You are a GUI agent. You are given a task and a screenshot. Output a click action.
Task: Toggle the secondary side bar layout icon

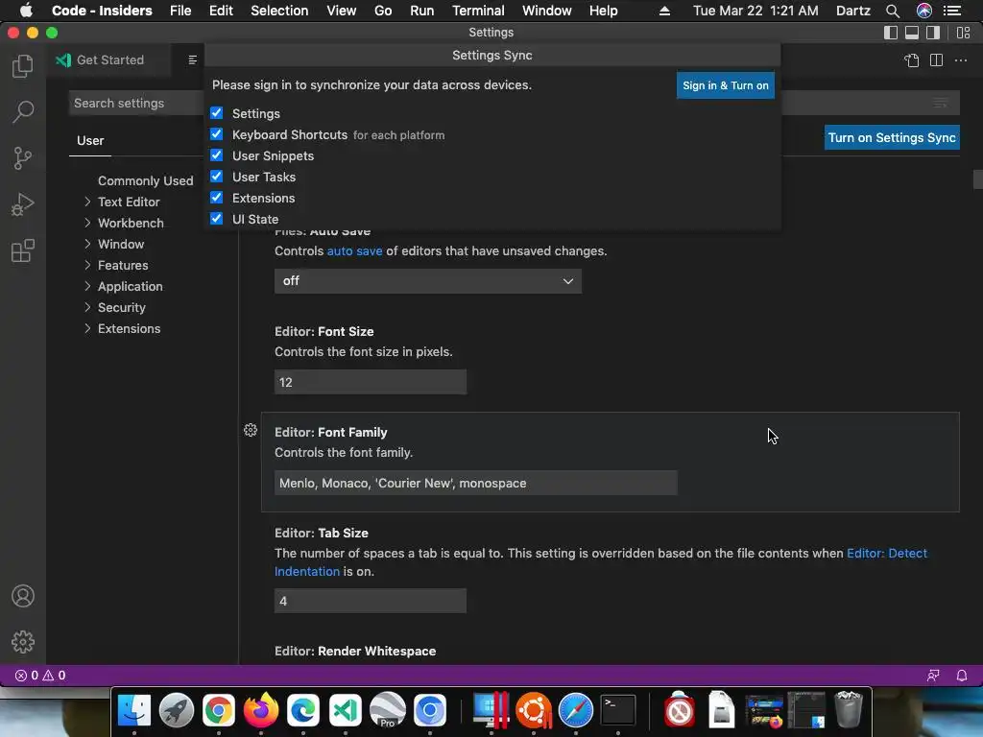pos(933,33)
